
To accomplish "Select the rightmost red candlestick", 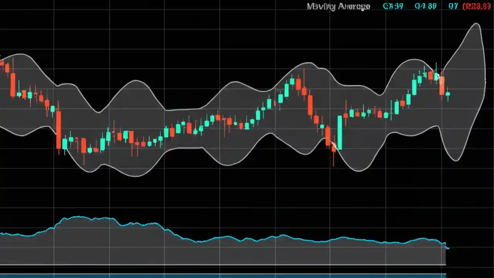I will pos(441,85).
